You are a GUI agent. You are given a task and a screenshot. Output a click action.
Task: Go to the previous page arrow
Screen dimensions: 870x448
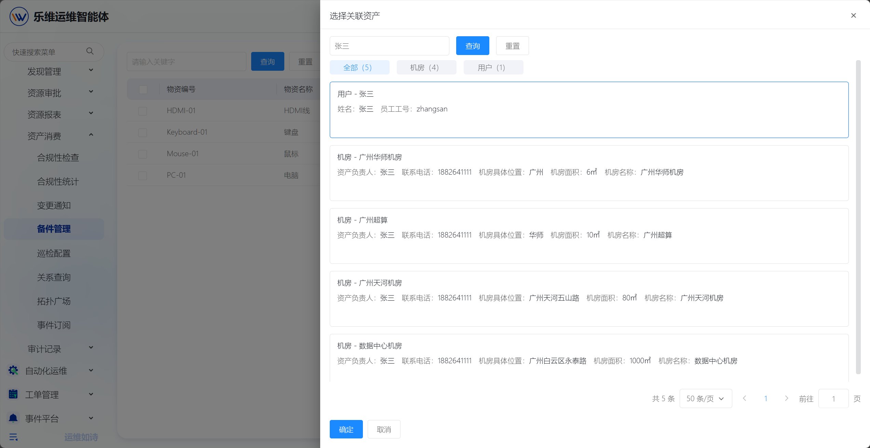[744, 398]
